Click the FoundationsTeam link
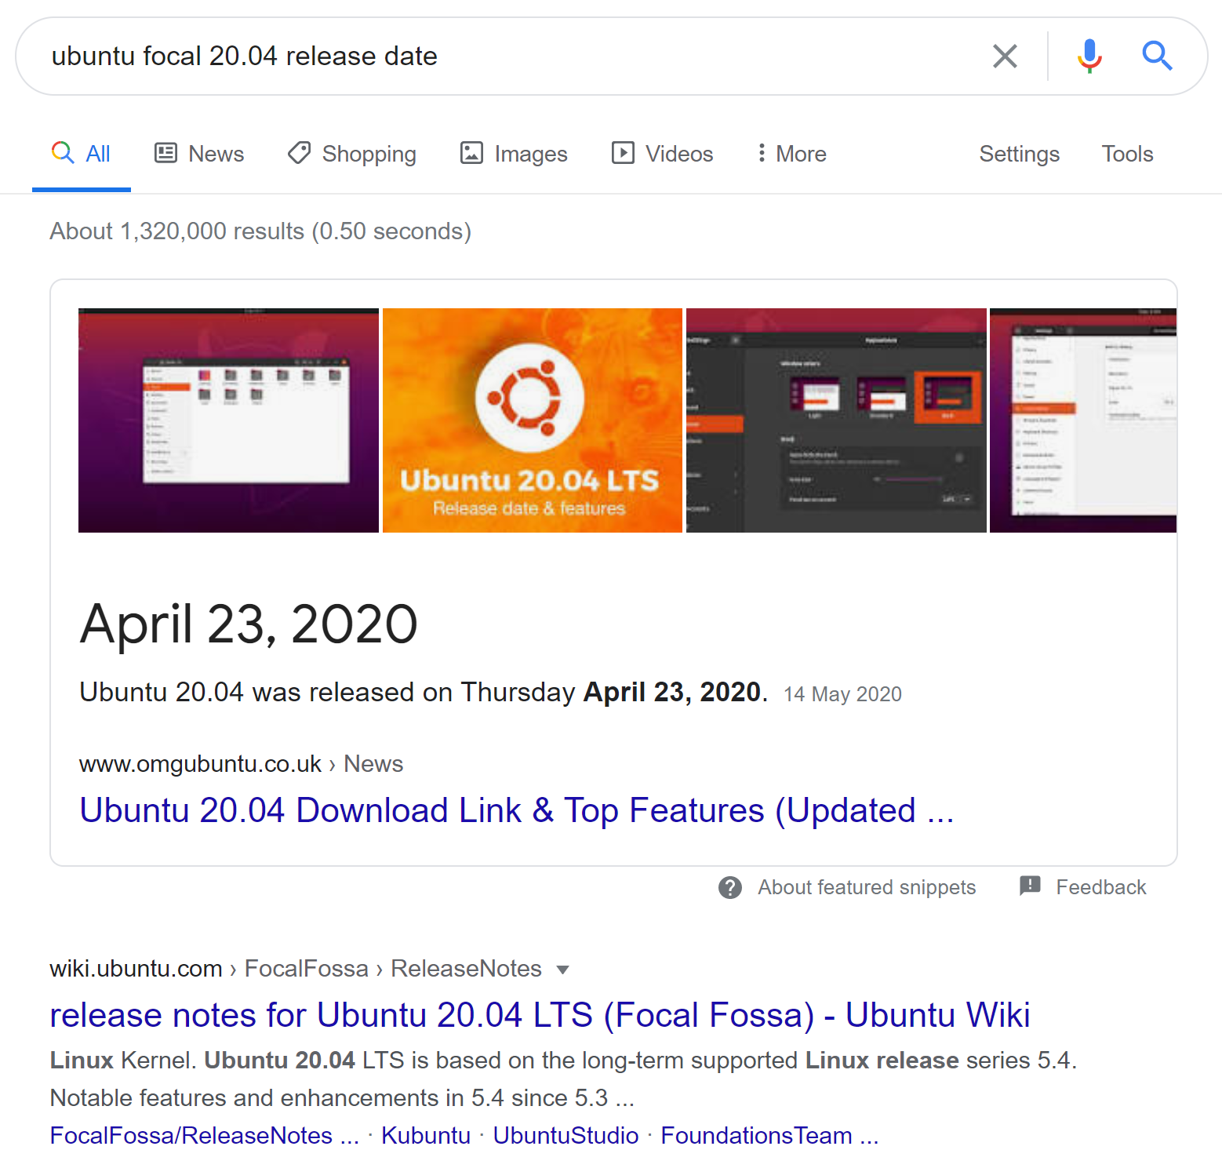The height and width of the screenshot is (1168, 1222). [756, 1135]
